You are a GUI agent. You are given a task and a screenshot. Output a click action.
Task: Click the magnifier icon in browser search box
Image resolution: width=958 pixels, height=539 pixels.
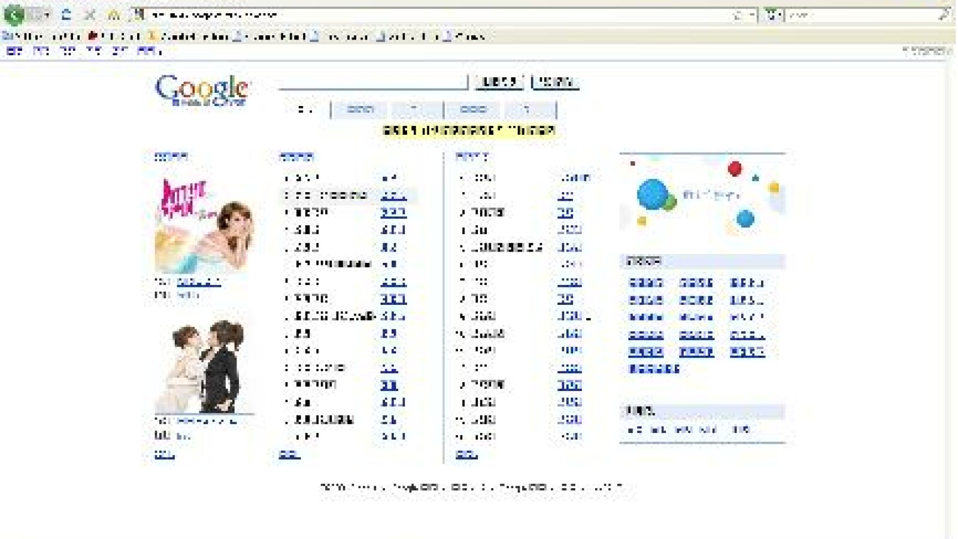point(943,14)
